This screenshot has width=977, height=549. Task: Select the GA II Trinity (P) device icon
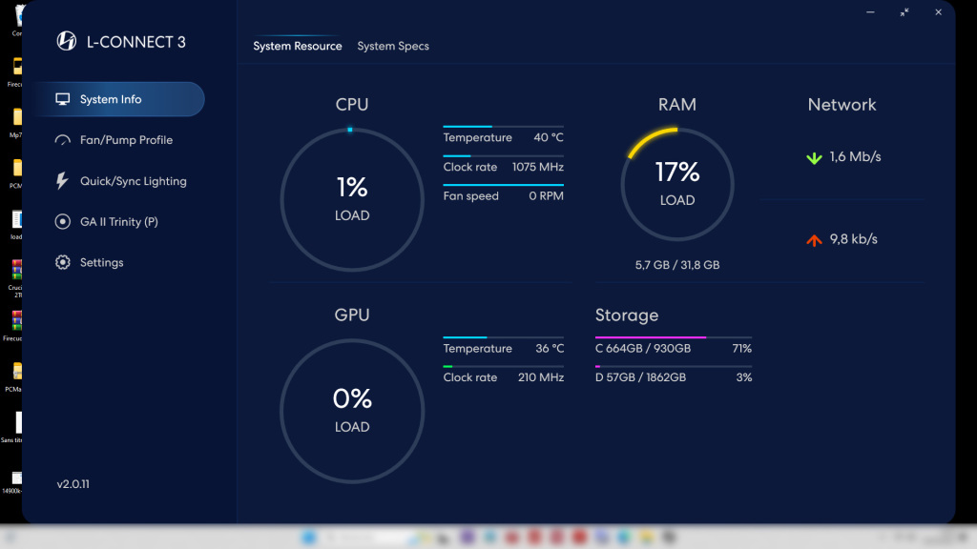(x=63, y=222)
